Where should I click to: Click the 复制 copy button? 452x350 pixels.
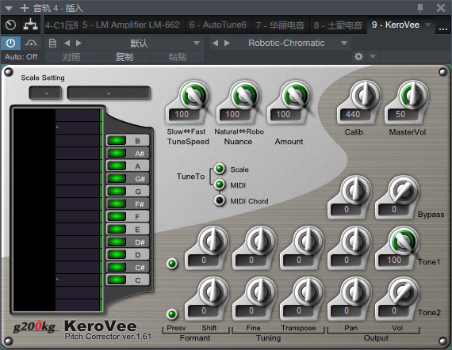tap(124, 57)
